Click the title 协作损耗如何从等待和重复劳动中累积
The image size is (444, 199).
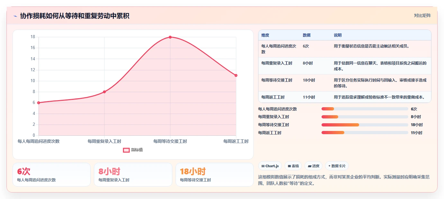coord(75,16)
